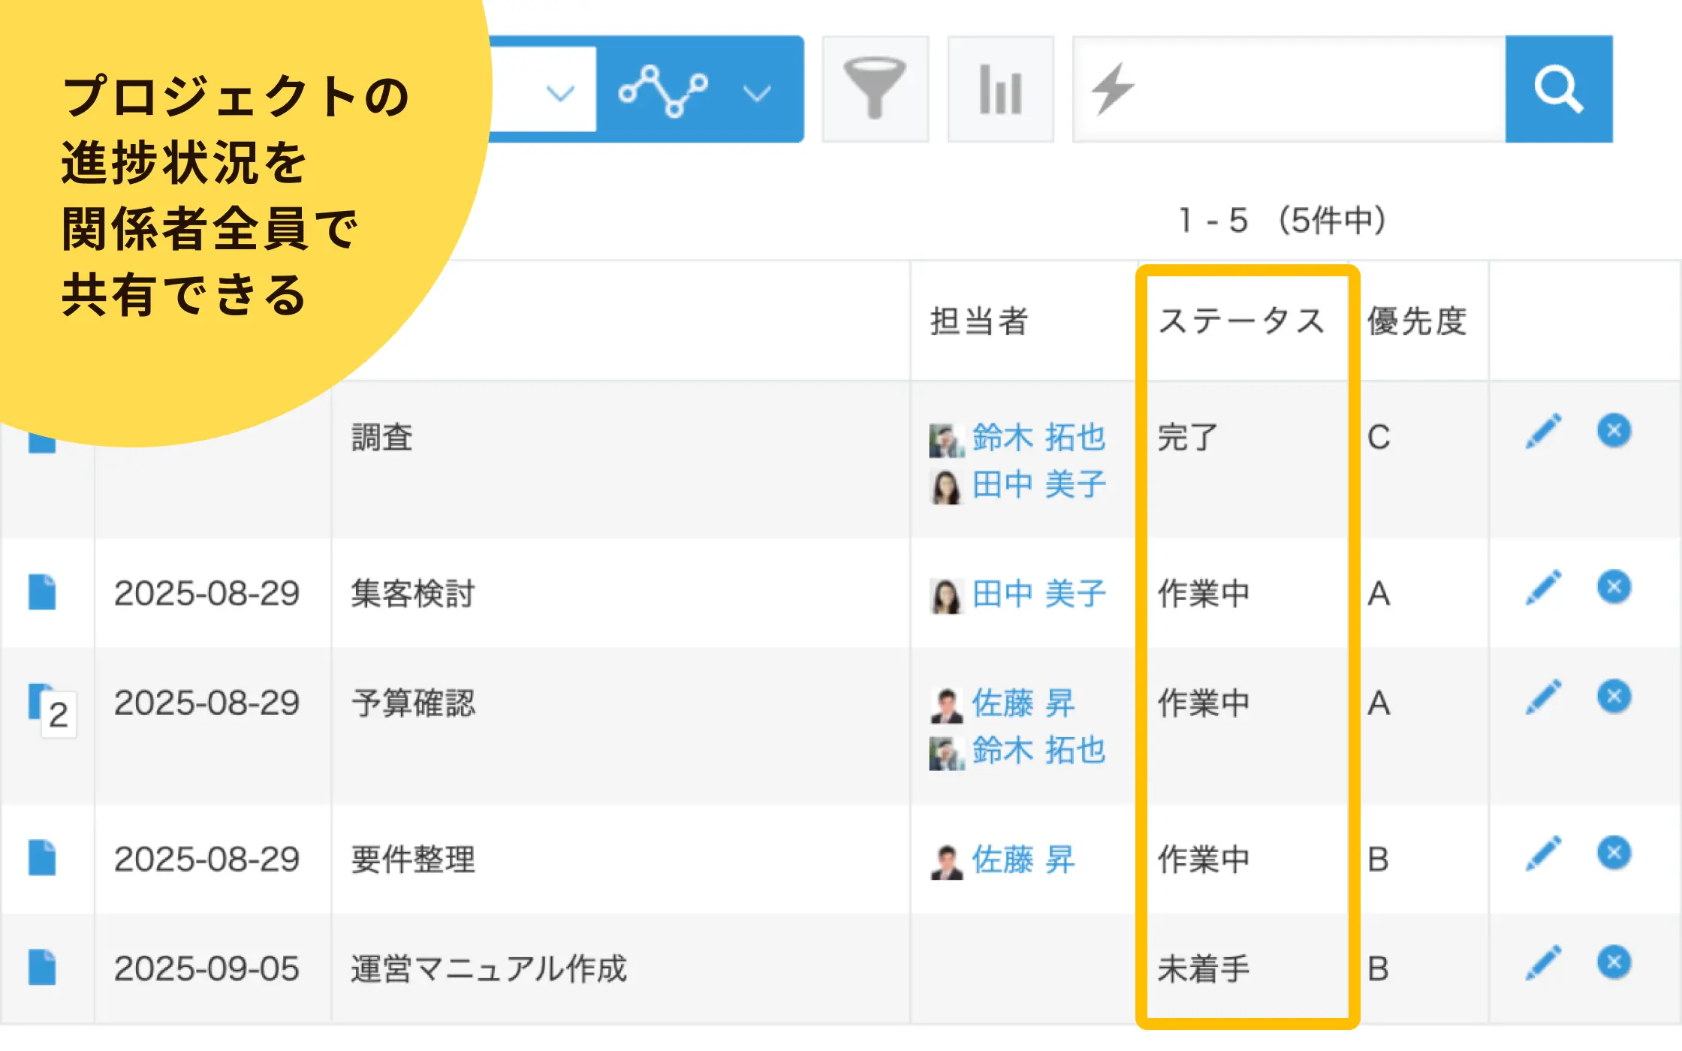
Task: Open 田中 美子 link in 集客検討 row
Action: coord(1038,594)
